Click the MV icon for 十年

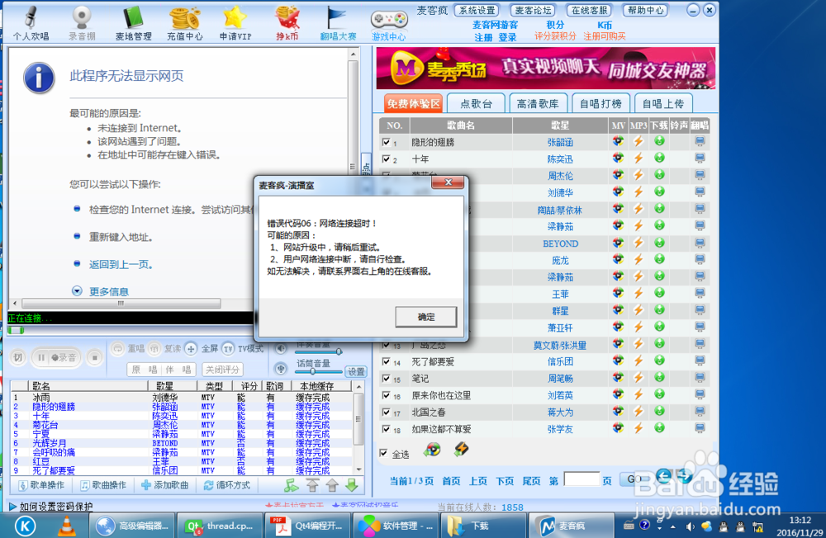pyautogui.click(x=618, y=158)
